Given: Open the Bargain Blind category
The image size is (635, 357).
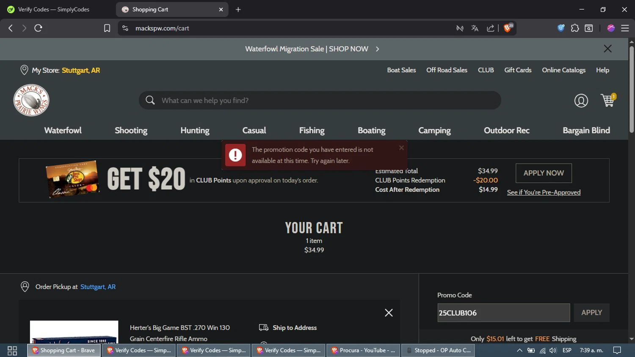Looking at the screenshot, I should (586, 130).
